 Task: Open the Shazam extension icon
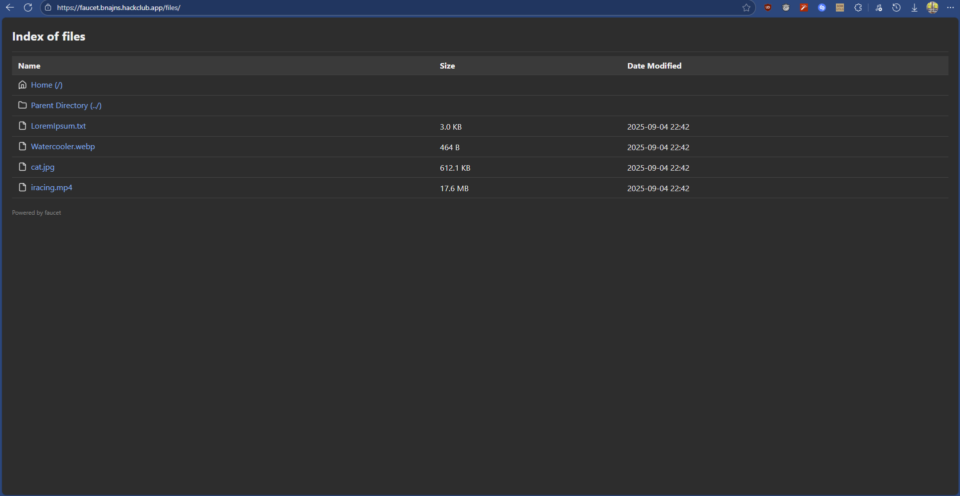coord(821,8)
